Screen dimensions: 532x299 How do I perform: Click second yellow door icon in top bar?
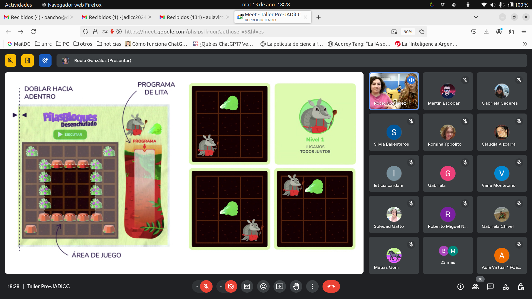[x=27, y=60]
